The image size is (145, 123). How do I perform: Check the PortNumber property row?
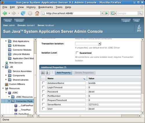click(x=43, y=96)
